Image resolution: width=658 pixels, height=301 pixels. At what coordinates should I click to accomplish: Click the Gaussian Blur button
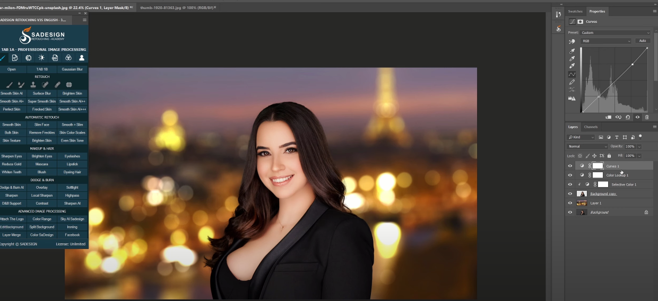[72, 69]
